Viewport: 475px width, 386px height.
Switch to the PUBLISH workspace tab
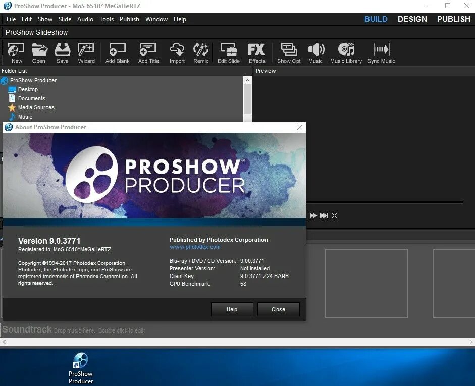tap(453, 19)
